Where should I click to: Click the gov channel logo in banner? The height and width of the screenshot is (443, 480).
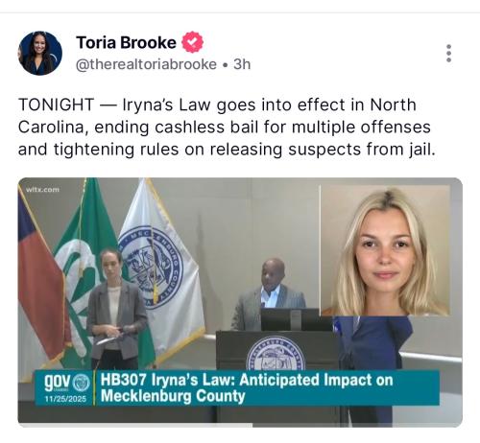pos(66,382)
